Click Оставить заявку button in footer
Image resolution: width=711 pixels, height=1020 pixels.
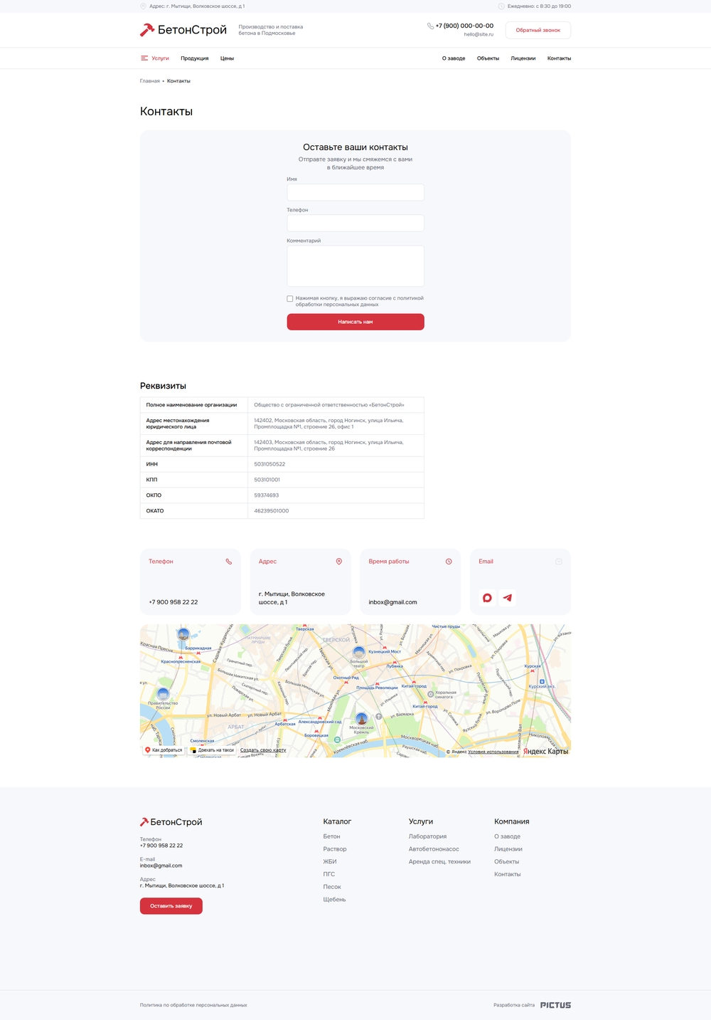(171, 906)
